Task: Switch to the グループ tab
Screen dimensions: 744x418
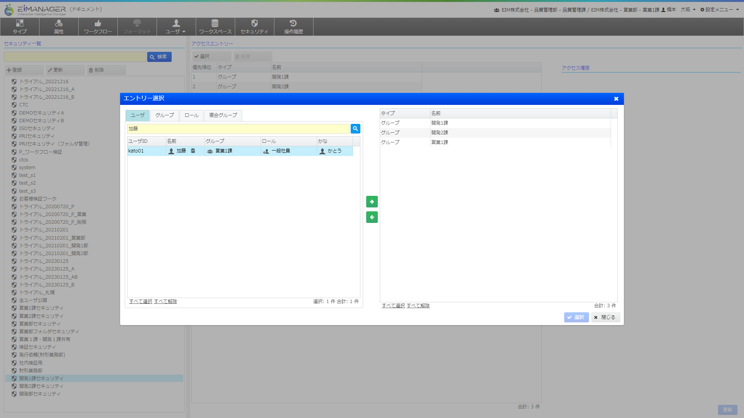Action: (165, 115)
